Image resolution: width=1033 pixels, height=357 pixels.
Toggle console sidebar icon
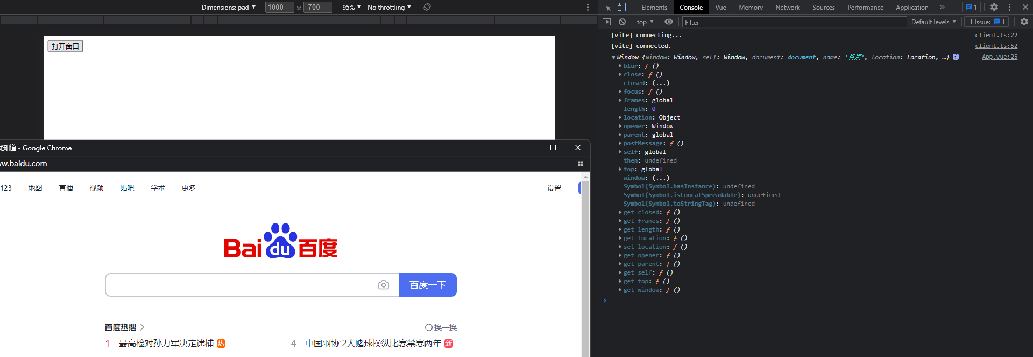(x=607, y=22)
